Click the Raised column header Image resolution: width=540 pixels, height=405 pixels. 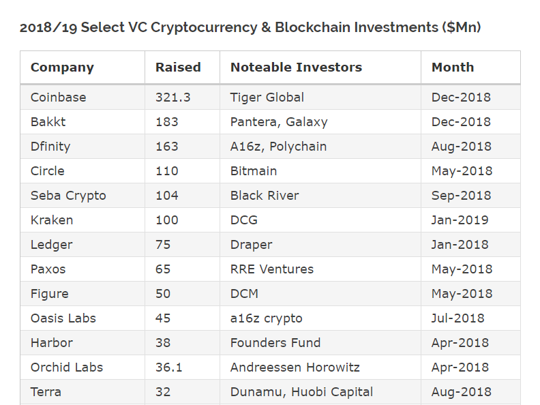coord(178,67)
